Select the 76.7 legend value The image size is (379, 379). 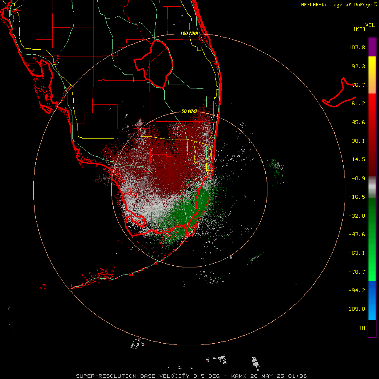[x=358, y=85]
